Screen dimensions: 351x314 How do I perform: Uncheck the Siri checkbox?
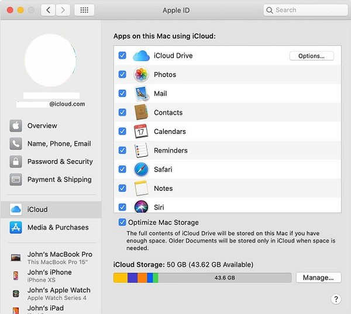pos(122,207)
